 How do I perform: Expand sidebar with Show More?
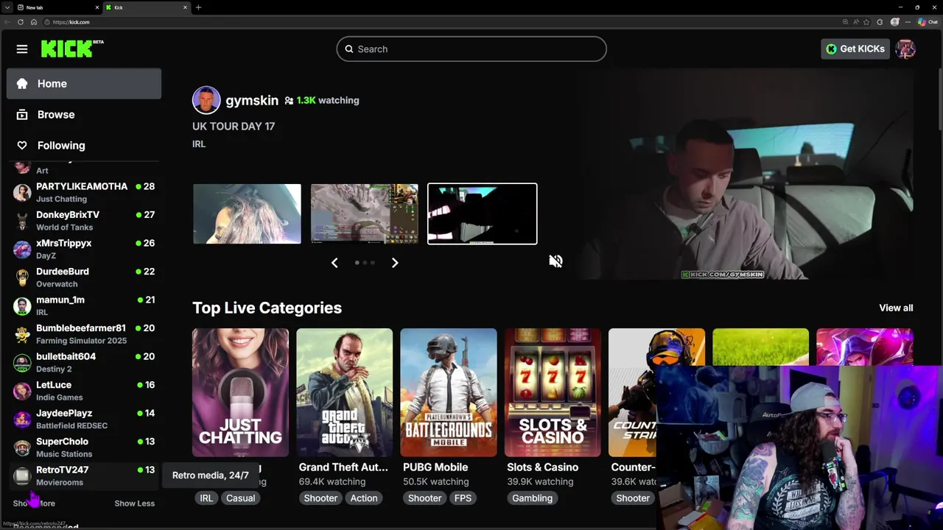(x=34, y=504)
